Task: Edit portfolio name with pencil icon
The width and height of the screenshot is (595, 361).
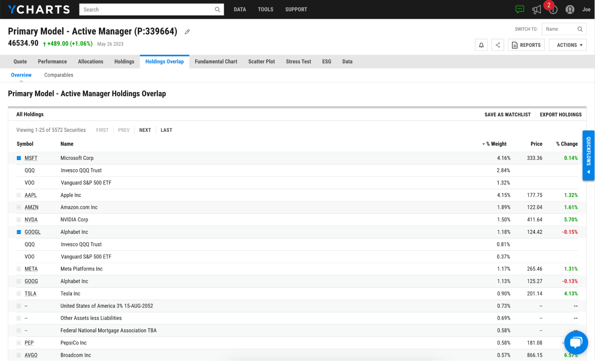Action: click(187, 32)
